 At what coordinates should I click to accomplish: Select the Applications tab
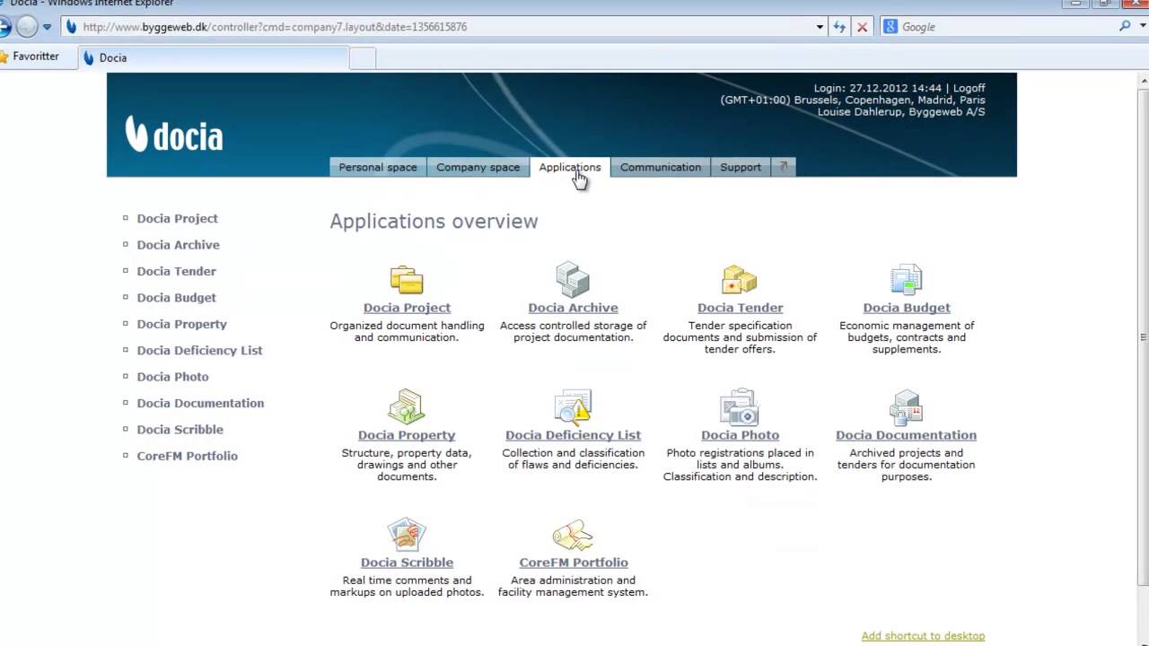tap(570, 167)
